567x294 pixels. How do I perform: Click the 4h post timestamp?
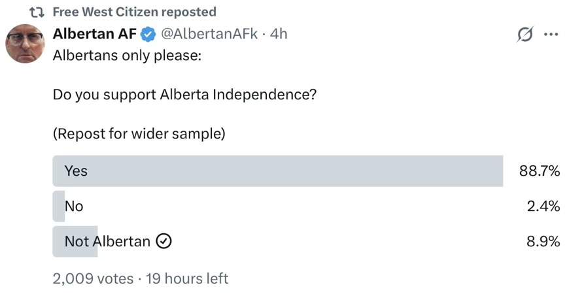tap(279, 34)
